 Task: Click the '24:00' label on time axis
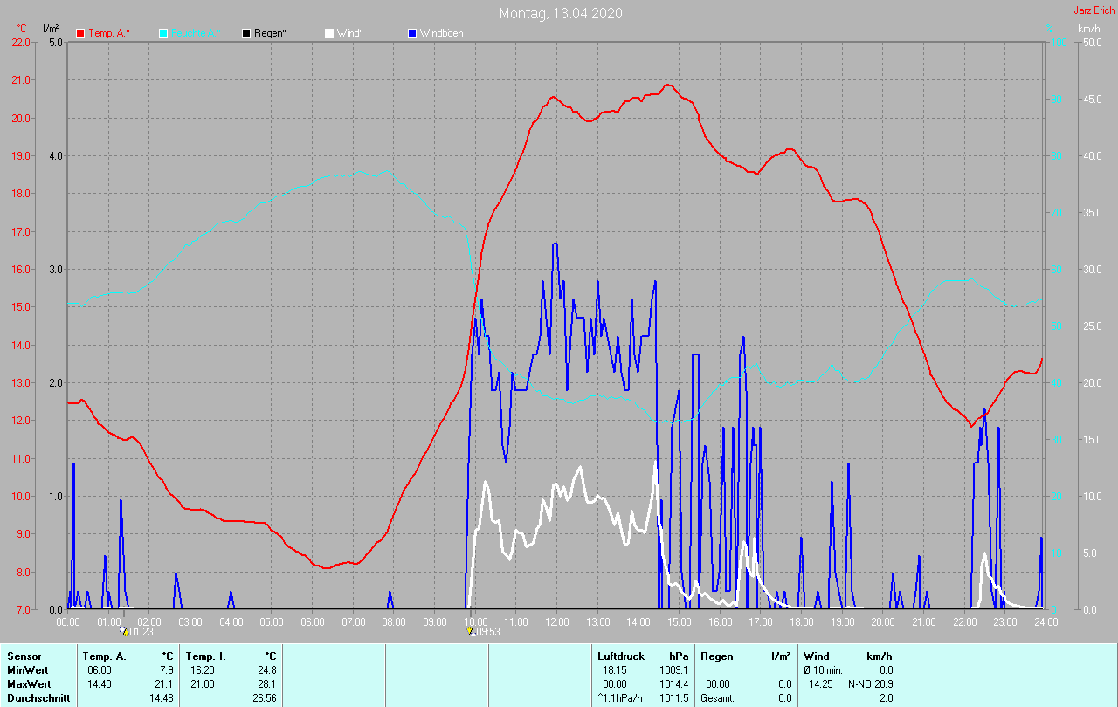coord(1046,621)
